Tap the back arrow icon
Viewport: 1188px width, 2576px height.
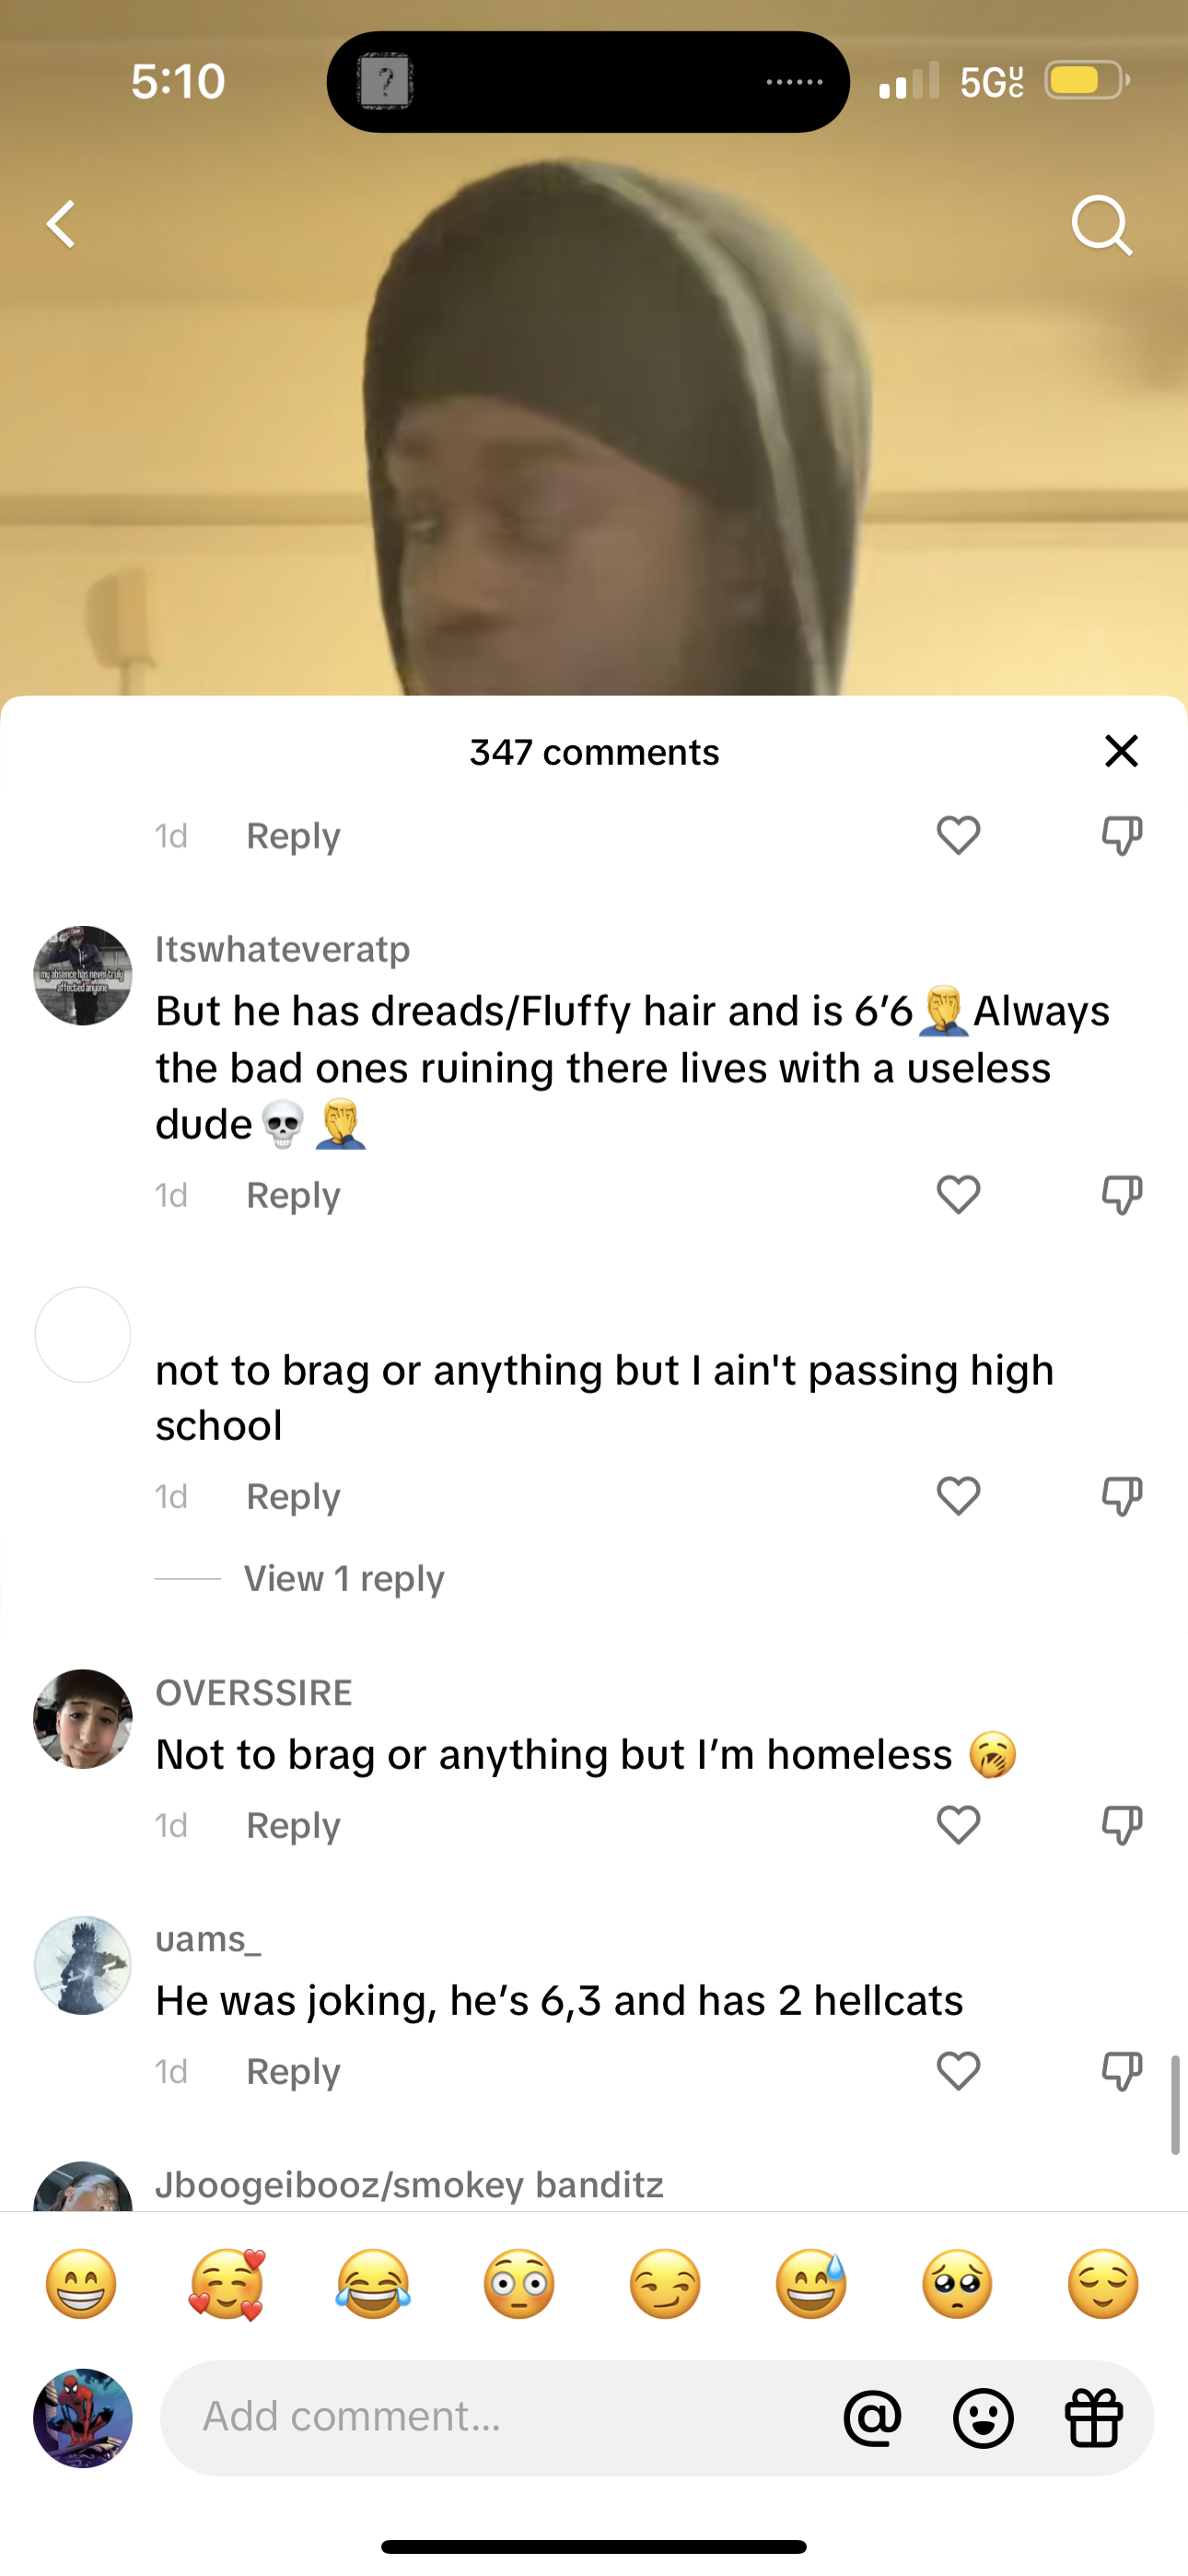[x=62, y=224]
